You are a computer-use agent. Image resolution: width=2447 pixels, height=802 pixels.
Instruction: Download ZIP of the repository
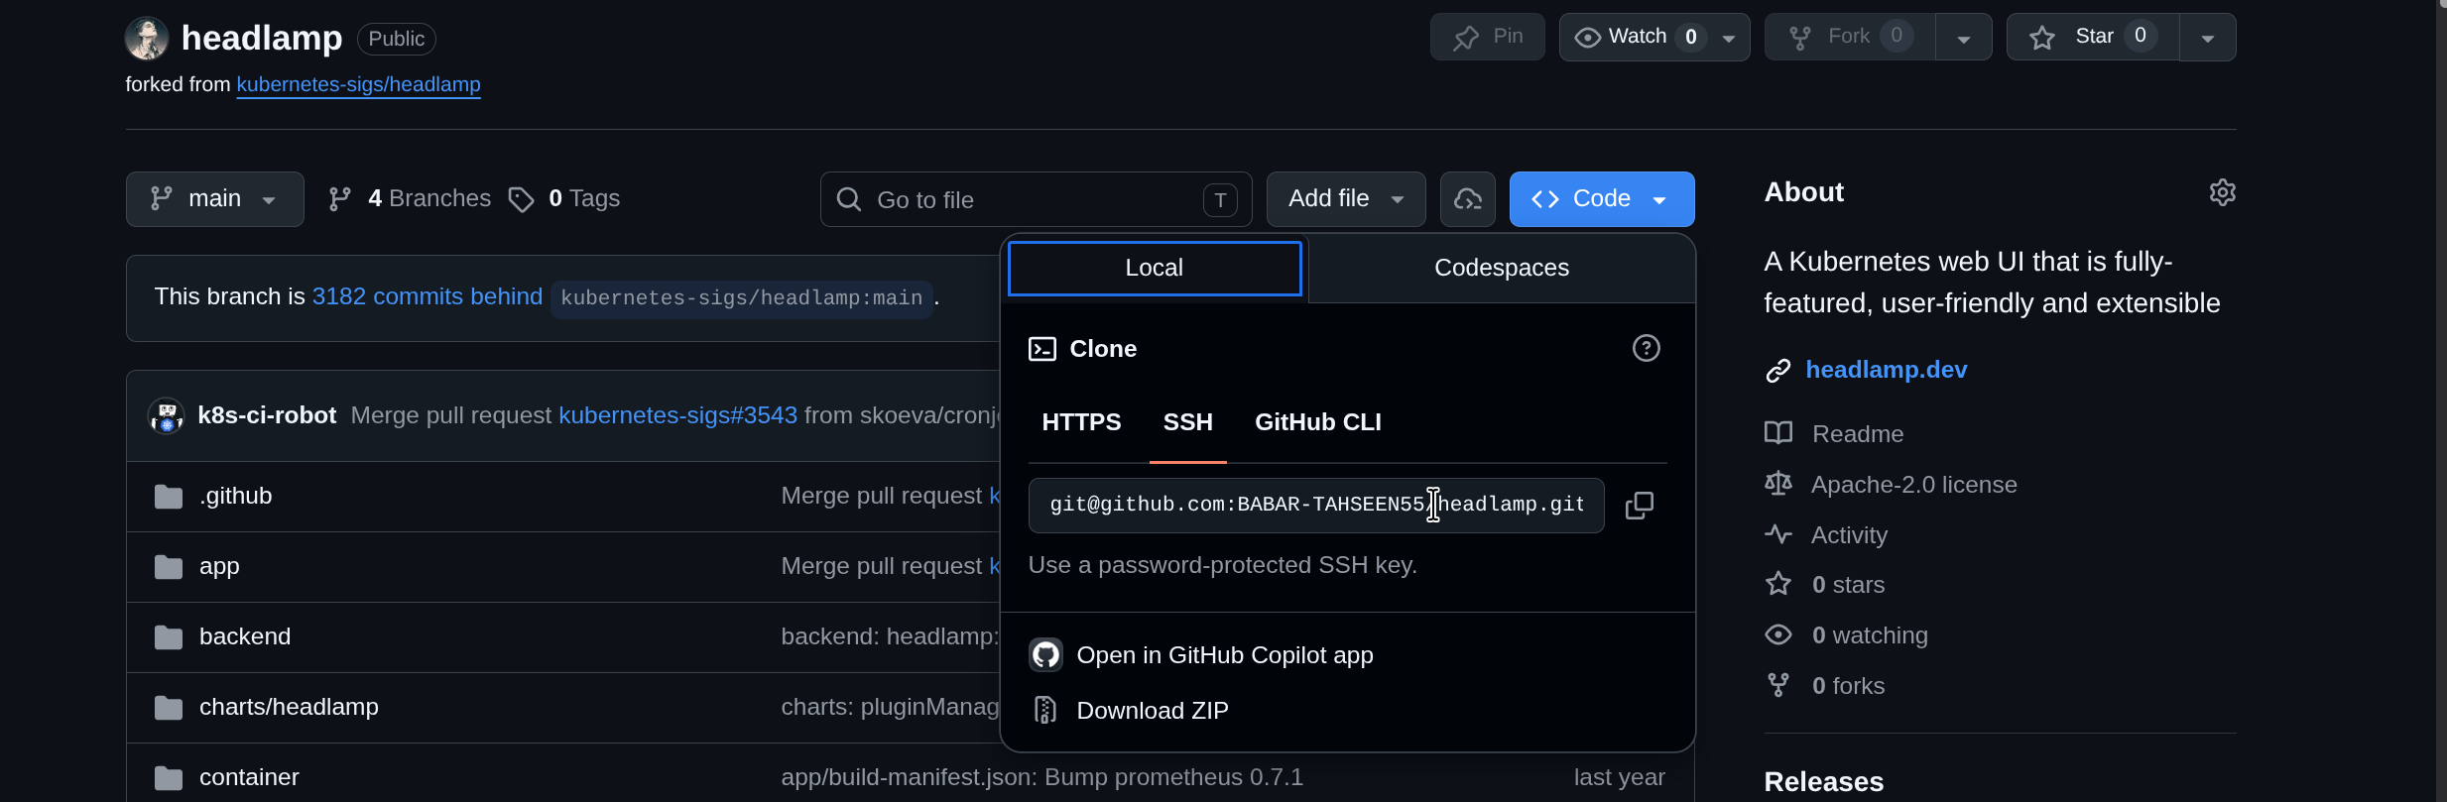coord(1153,711)
